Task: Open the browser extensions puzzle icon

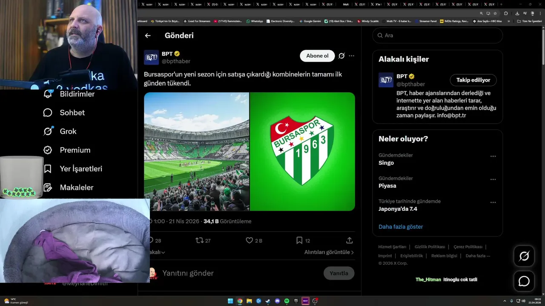Action: coord(506,13)
